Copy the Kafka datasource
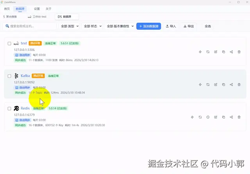Screen dimensions: 250x174 pyautogui.click(x=223, y=84)
